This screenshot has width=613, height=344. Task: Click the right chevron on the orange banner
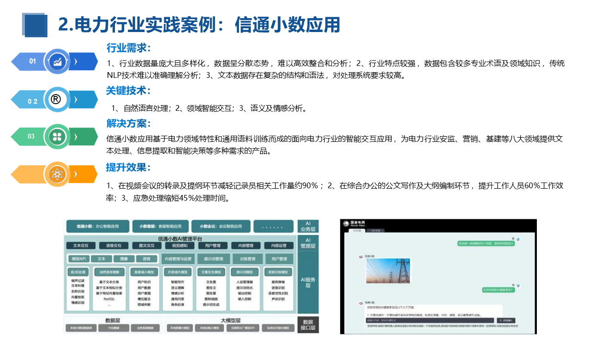pyautogui.click(x=76, y=174)
